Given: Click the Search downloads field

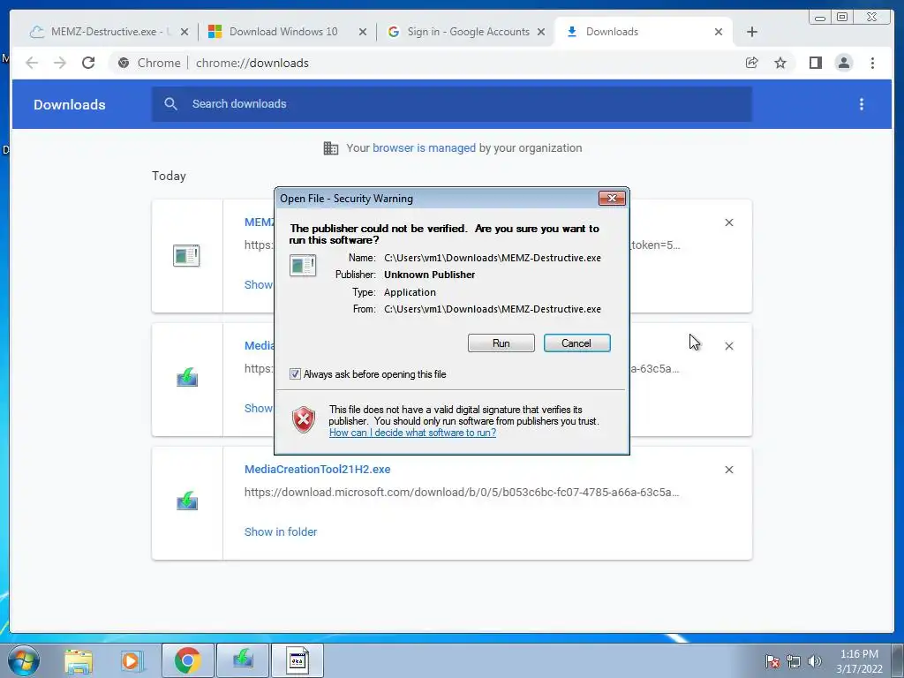Looking at the screenshot, I should click(x=451, y=104).
